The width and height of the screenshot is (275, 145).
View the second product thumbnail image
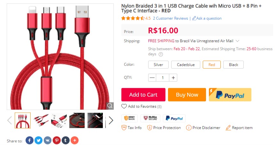41,121
